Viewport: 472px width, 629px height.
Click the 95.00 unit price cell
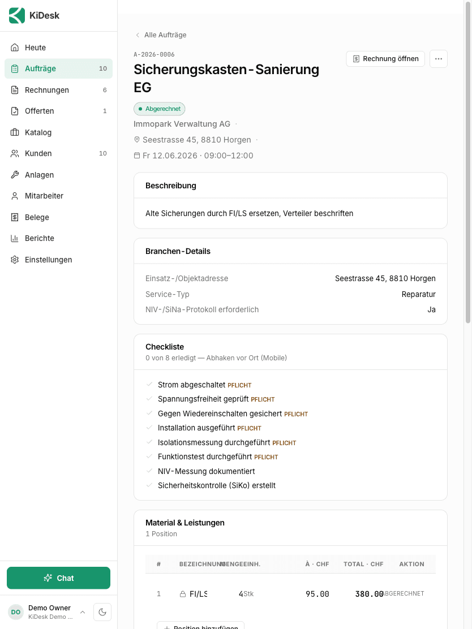317,594
